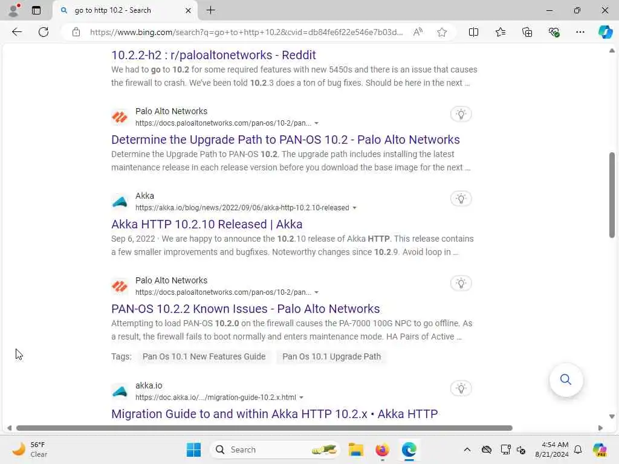Open the weather widget showing 56°F
The width and height of the screenshot is (619, 464).
coord(30,449)
